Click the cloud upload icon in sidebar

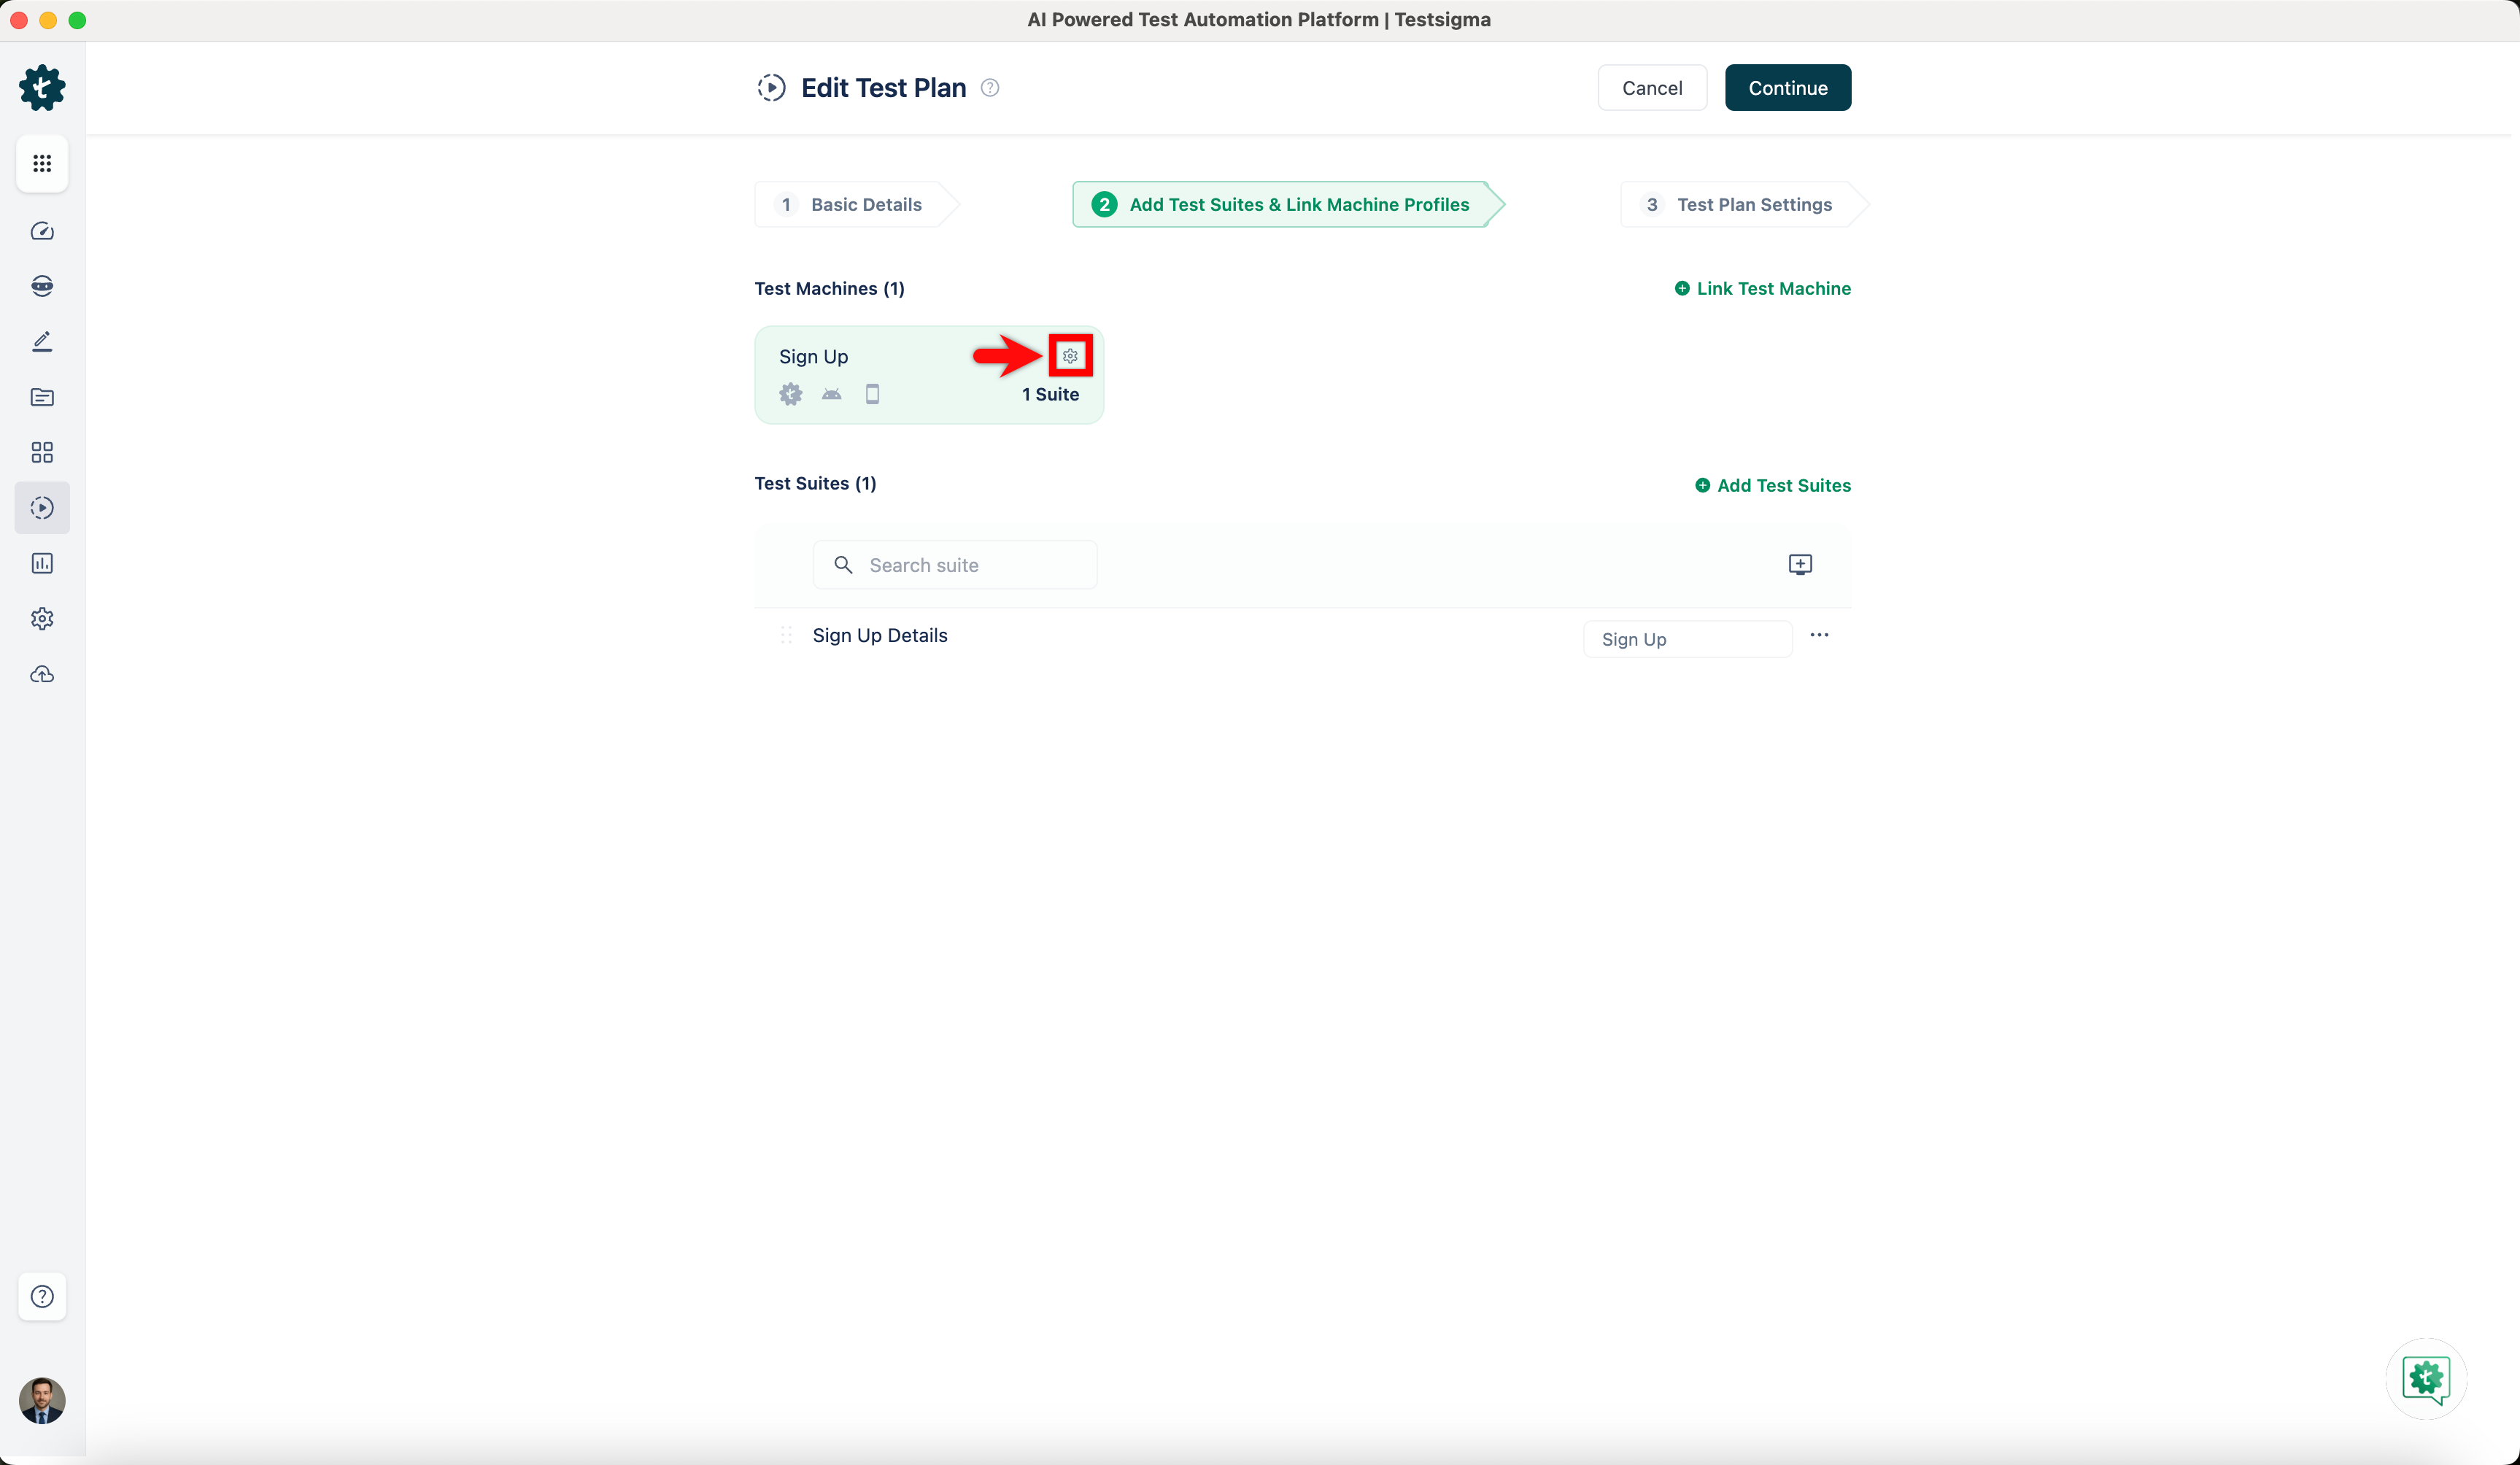coord(42,674)
